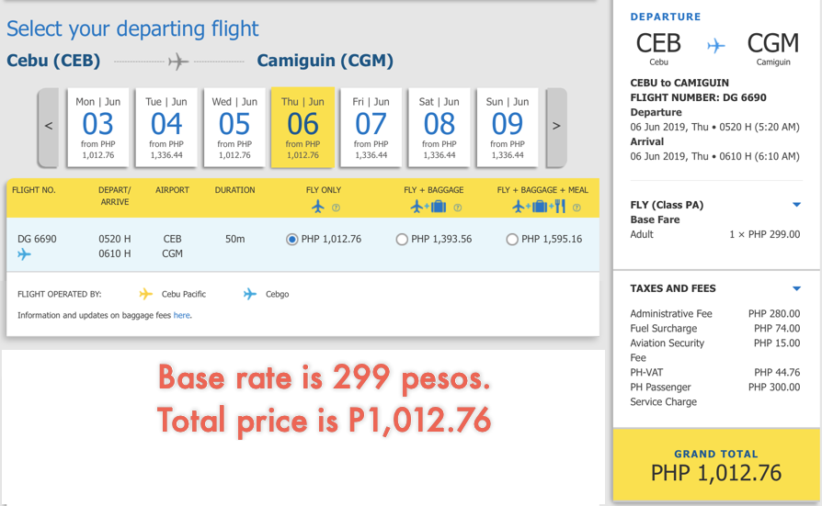Click the Fly Only help question icon
The image size is (822, 506).
[x=336, y=208]
